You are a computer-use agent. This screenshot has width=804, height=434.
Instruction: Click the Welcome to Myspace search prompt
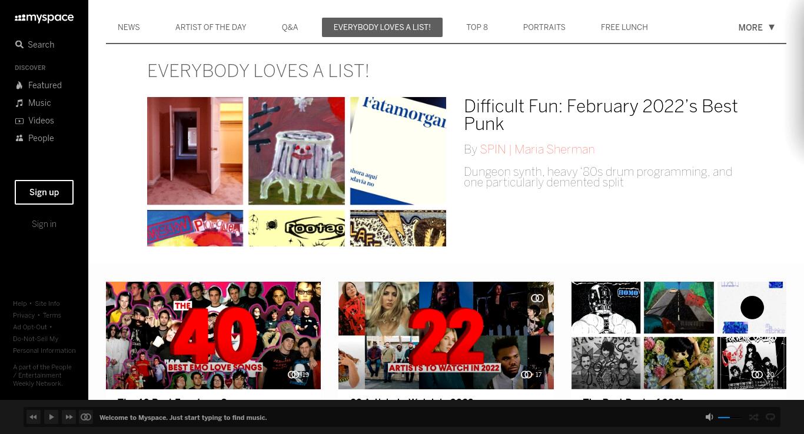click(x=183, y=418)
